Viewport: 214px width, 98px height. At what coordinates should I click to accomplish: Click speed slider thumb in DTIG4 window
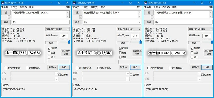140,42
